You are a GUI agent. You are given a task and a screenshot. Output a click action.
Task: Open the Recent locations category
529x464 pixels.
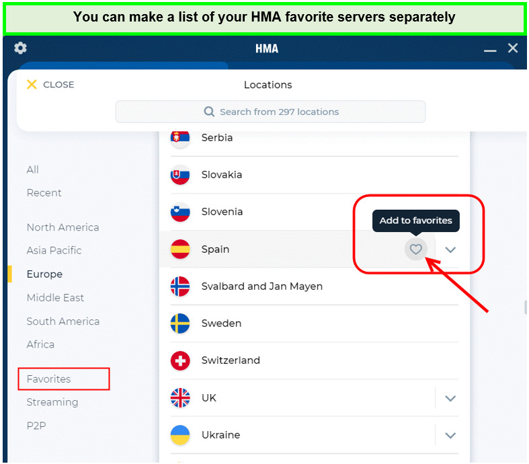coord(44,193)
